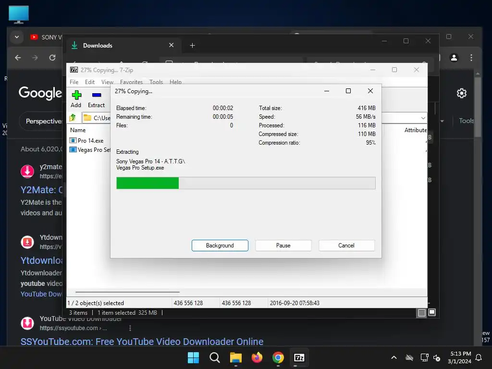This screenshot has width=492, height=369.
Task: Click the 7-Zip horizontal scrollbar
Action: click(x=127, y=292)
